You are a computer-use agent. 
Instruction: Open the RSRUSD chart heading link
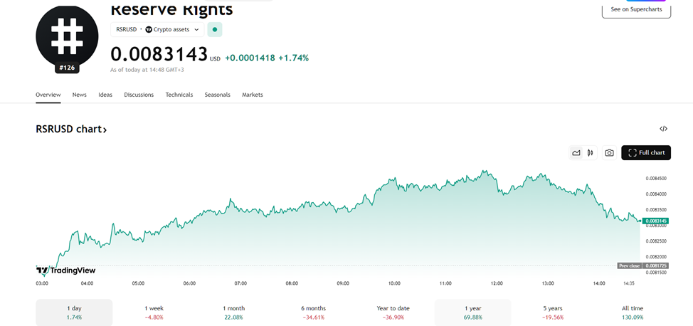71,129
